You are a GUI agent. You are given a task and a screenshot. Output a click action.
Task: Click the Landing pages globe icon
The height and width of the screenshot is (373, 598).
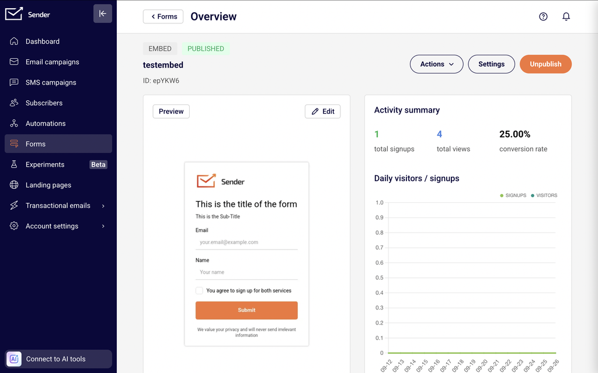14,185
